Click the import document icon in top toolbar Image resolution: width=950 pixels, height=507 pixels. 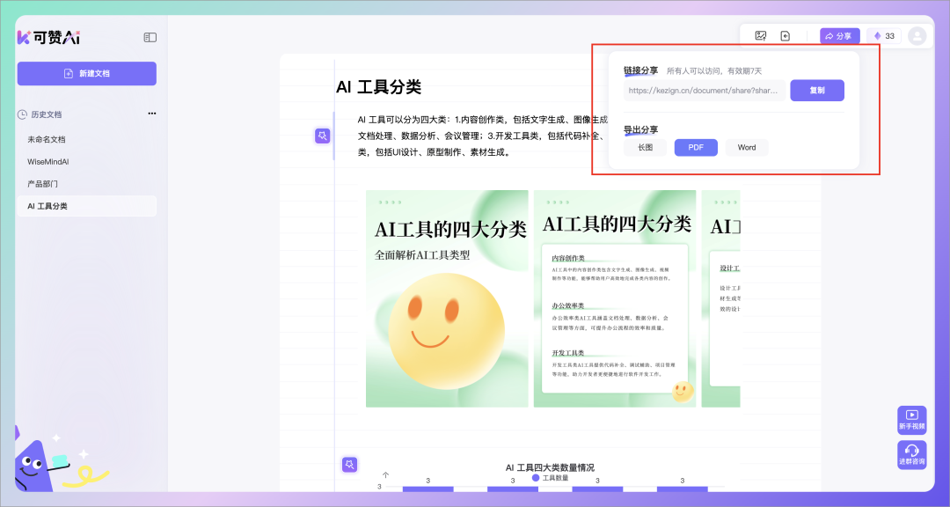click(786, 36)
